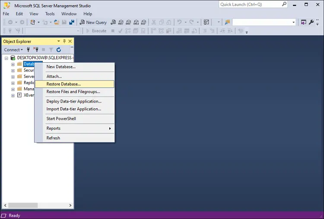Open the File menu
Viewport: 324px width, 219px height.
(x=6, y=14)
